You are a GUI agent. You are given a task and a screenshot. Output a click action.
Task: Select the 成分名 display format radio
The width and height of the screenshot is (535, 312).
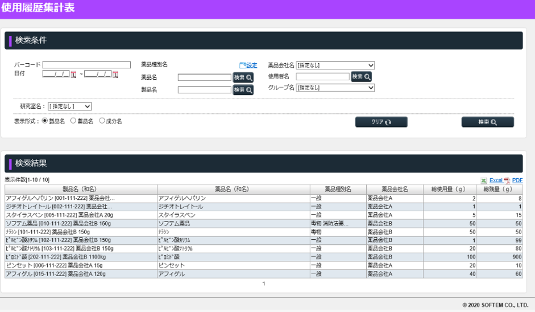102,121
